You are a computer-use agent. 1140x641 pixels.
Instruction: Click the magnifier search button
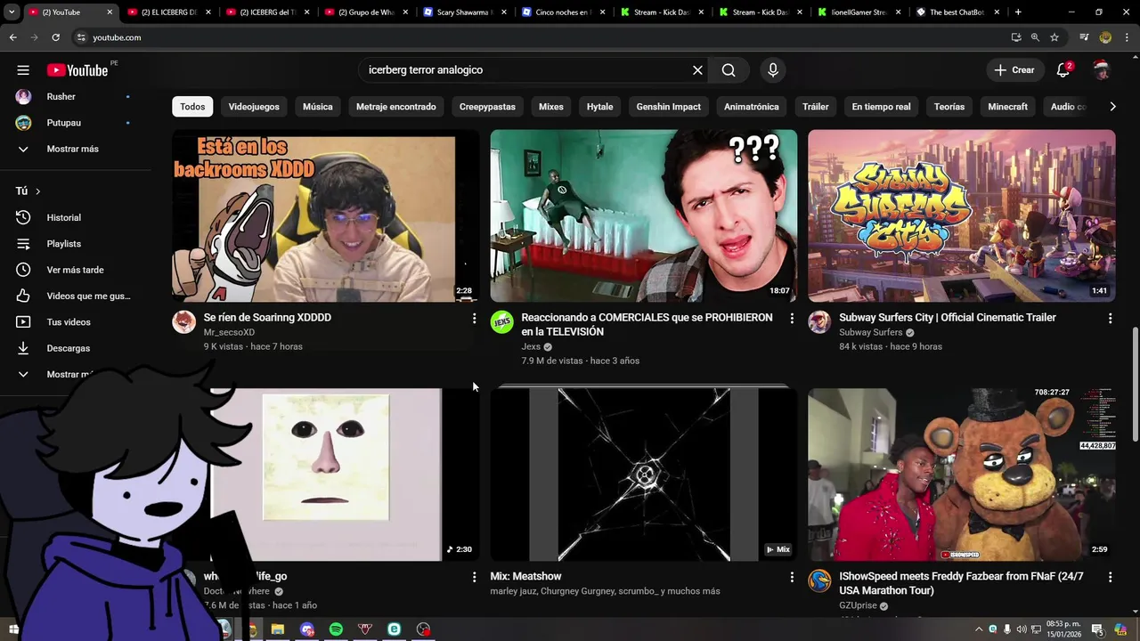click(729, 70)
